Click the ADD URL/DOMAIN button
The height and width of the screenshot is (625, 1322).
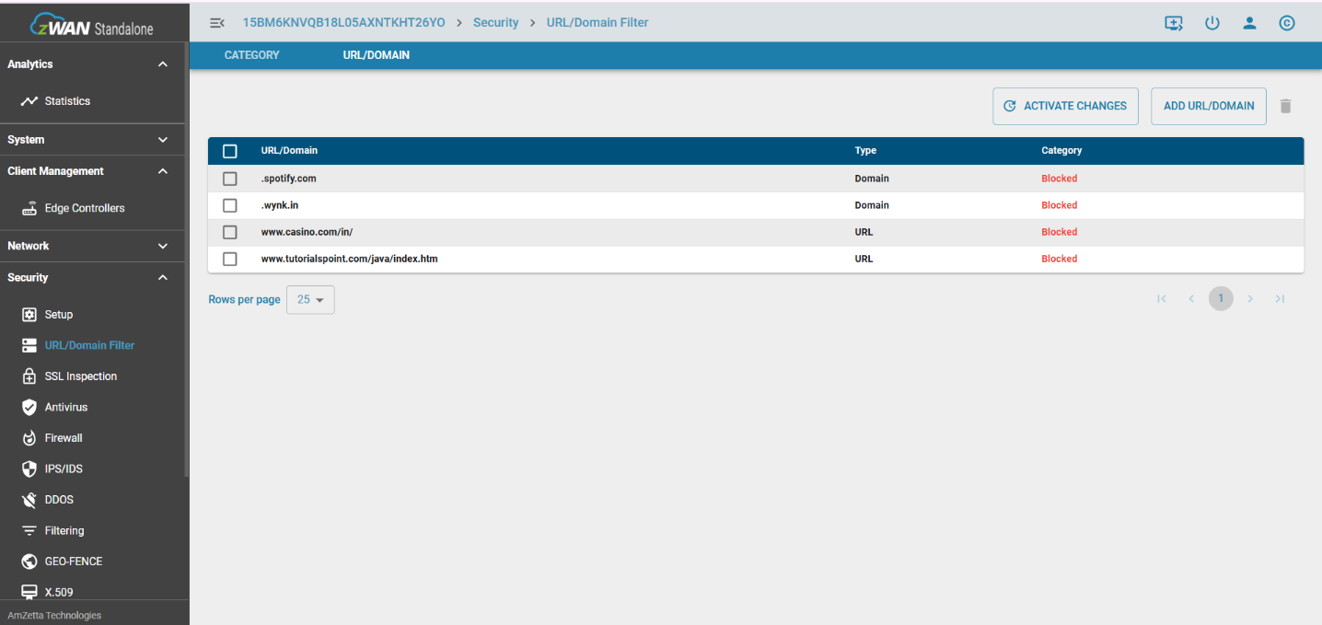[x=1209, y=106]
